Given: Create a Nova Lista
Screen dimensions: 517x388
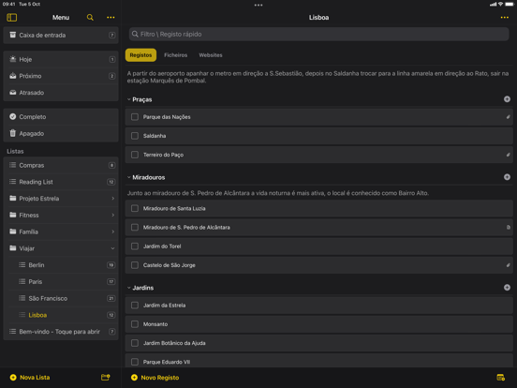Looking at the screenshot, I should [x=30, y=377].
